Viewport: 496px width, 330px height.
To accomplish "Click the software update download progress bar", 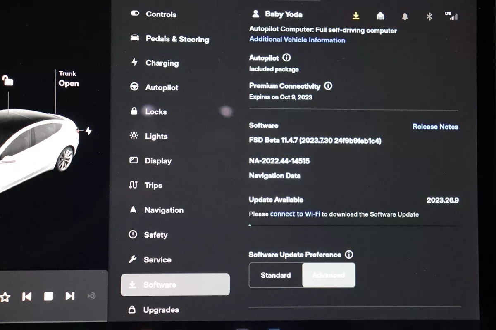I will point(354,226).
